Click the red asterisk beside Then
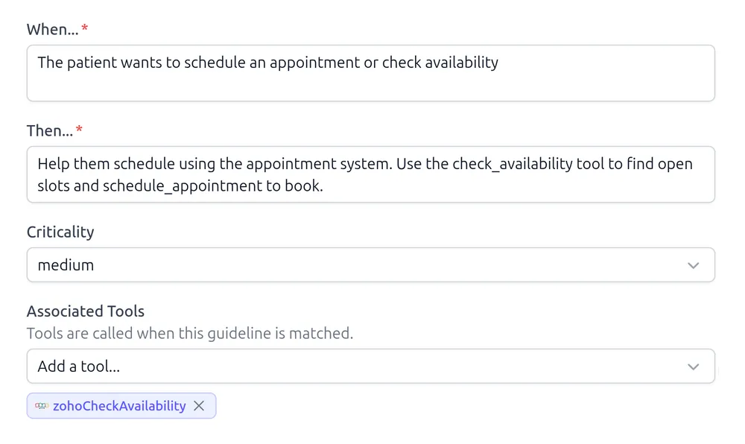Screen dimensions: 745x444 click(x=80, y=130)
